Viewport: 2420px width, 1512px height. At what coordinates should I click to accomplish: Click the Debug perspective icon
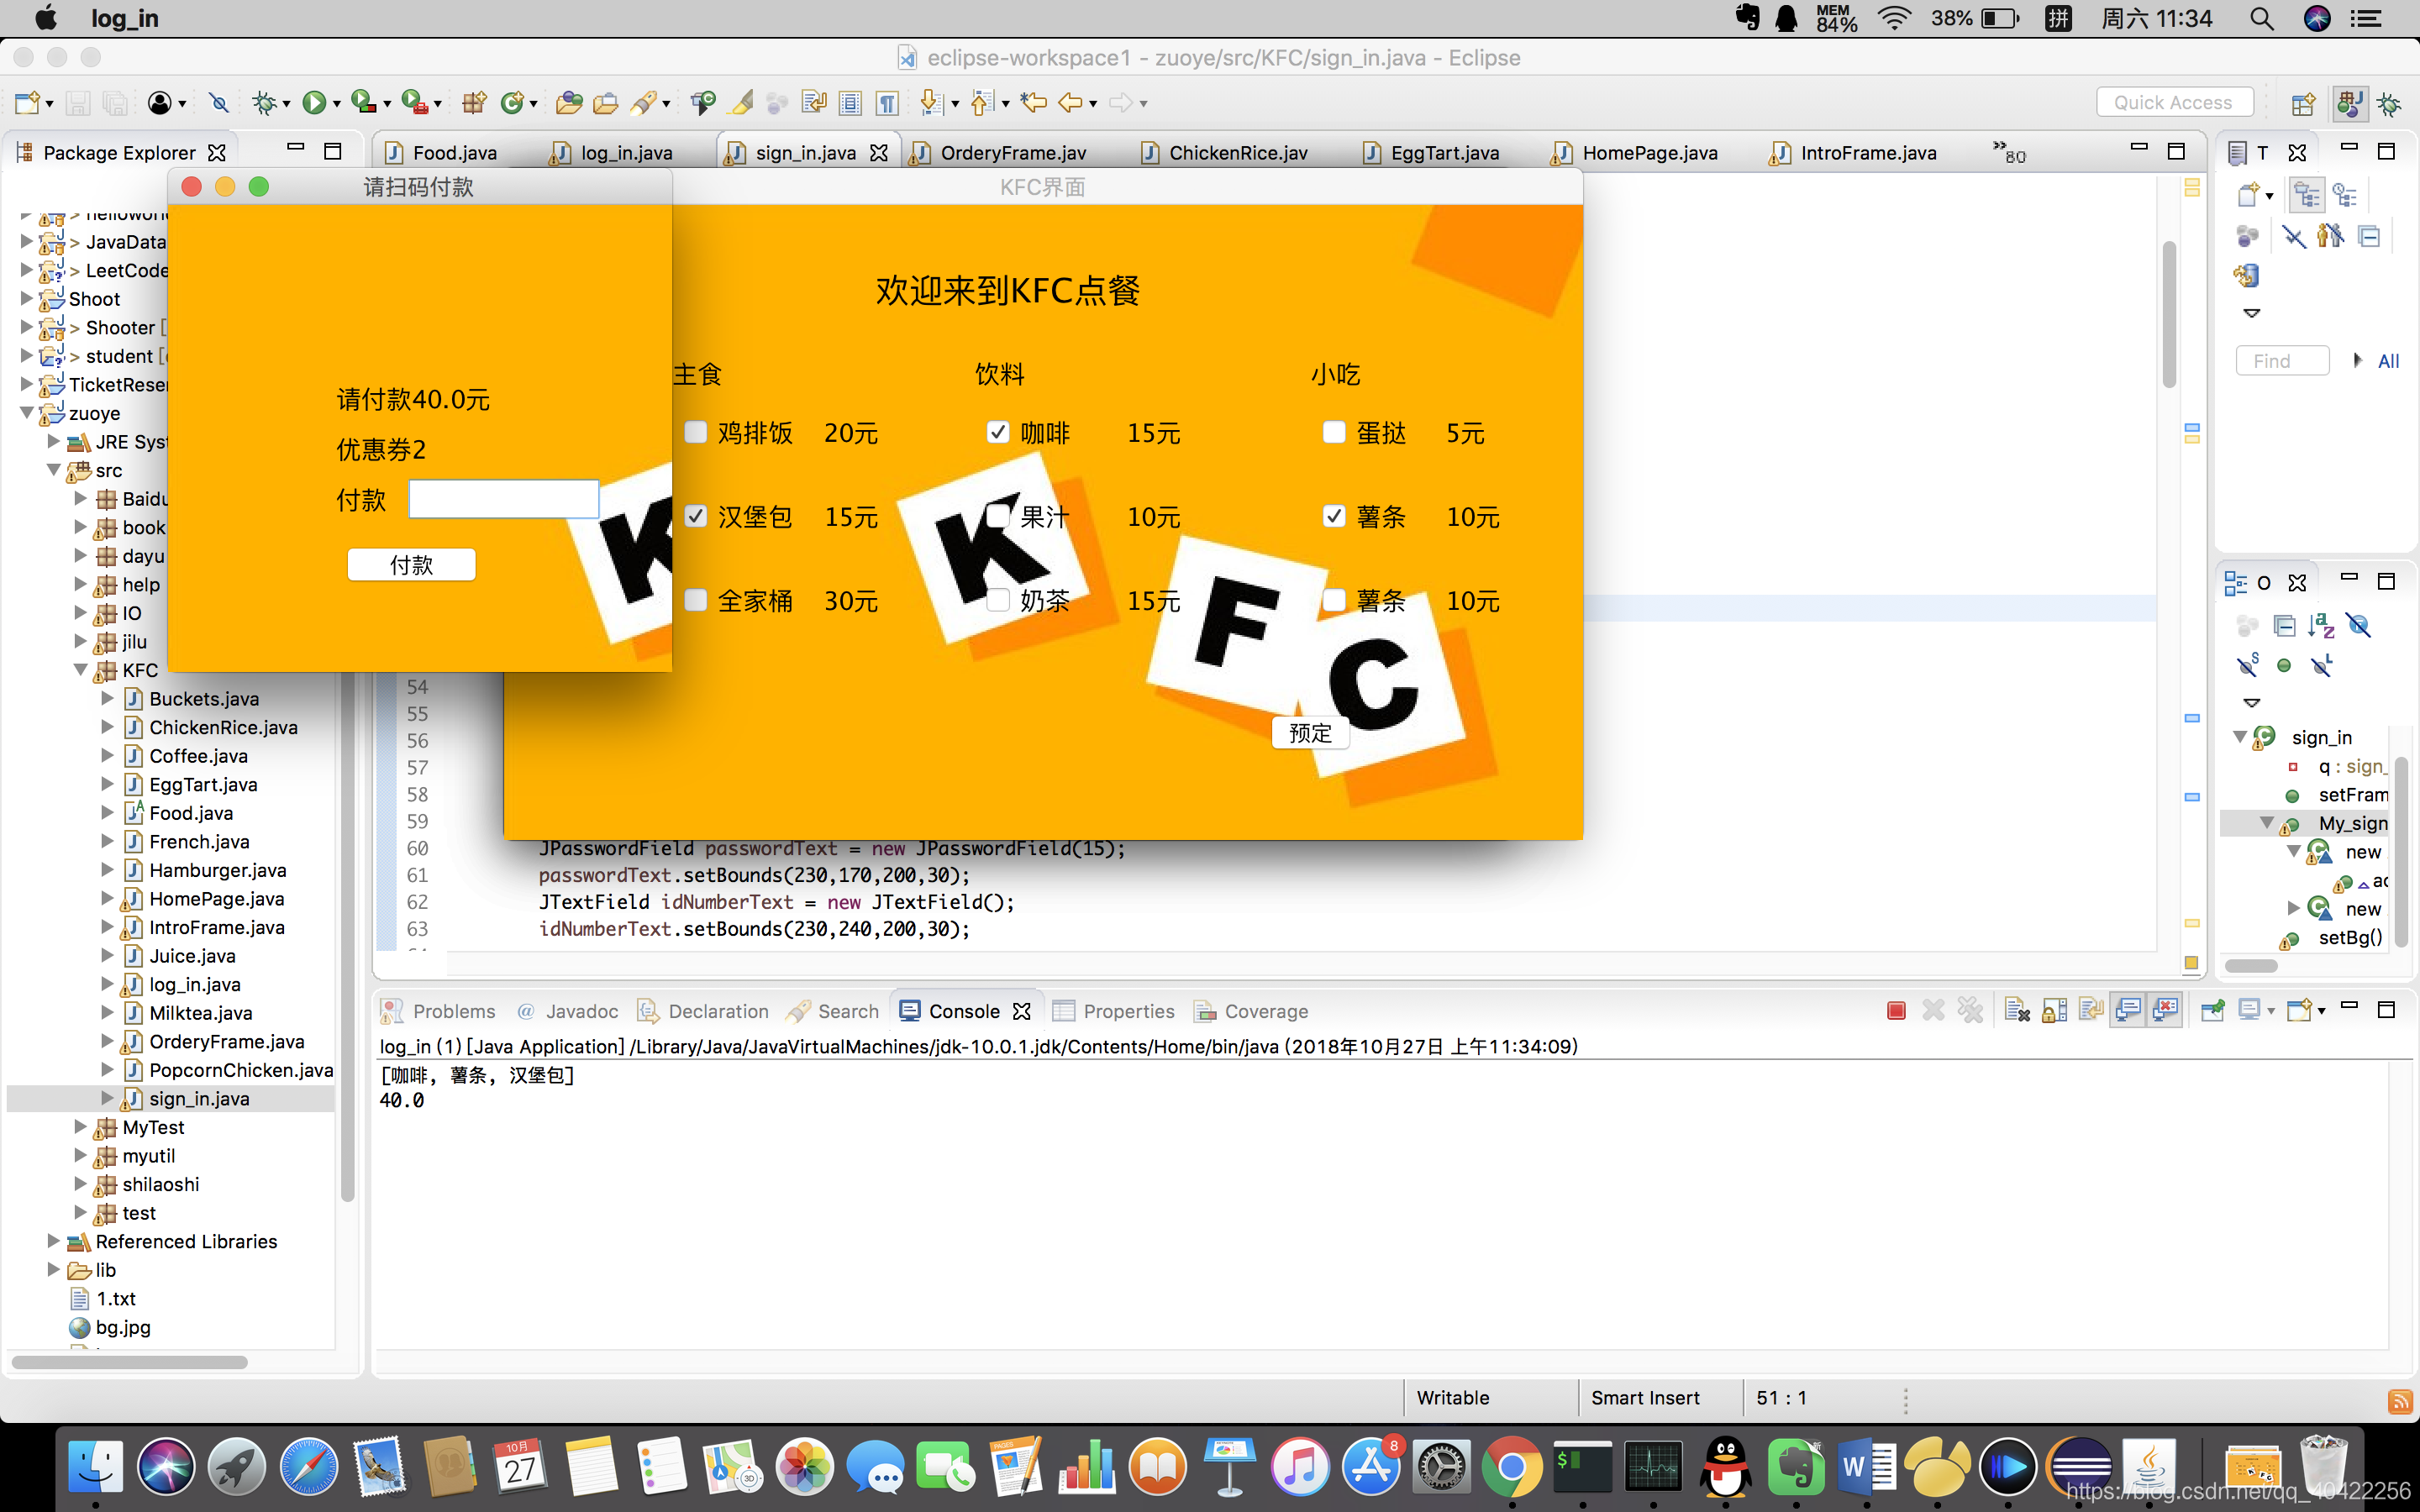click(2390, 103)
